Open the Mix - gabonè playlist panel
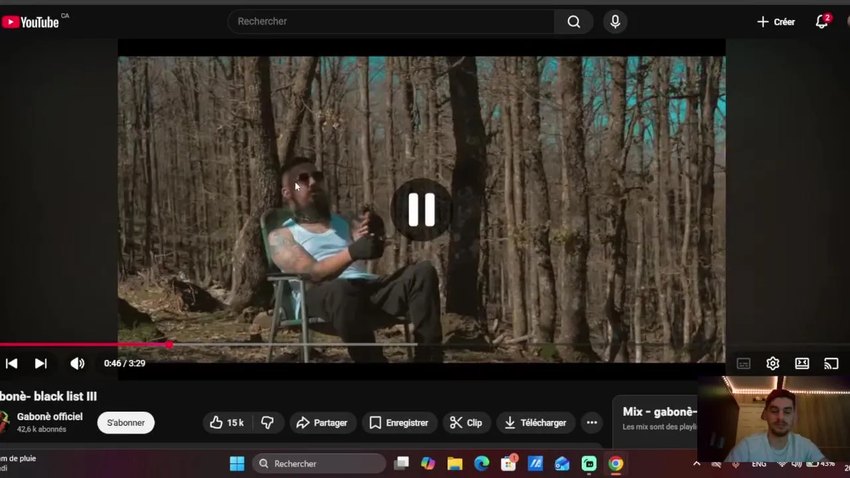 coord(660,418)
